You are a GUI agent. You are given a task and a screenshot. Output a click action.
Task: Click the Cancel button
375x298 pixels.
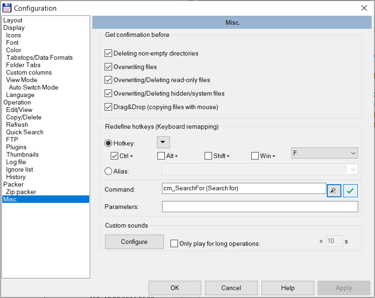231,288
